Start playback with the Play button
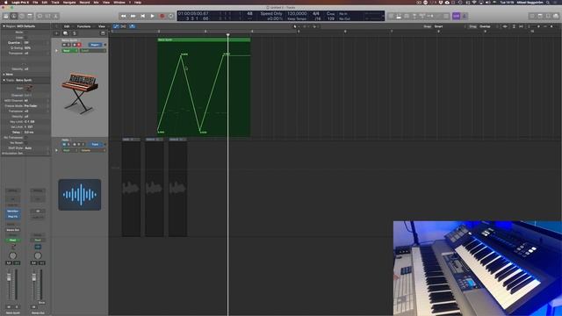Screen dimensions: 562x316 [x=152, y=16]
